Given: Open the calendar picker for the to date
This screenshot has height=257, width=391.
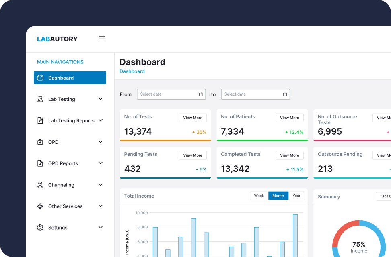Looking at the screenshot, I should (x=285, y=94).
